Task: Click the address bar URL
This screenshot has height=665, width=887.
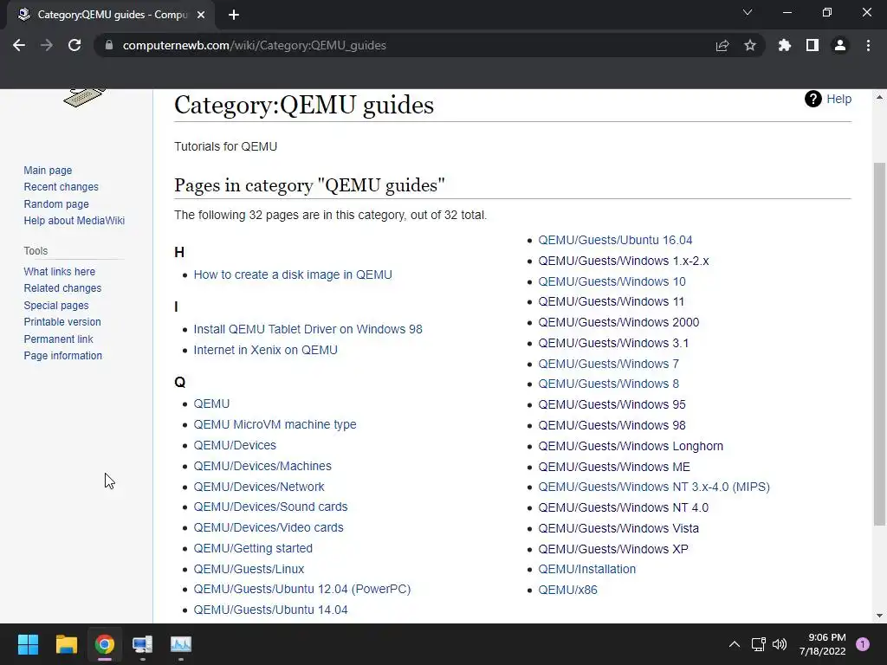Action: click(x=254, y=45)
